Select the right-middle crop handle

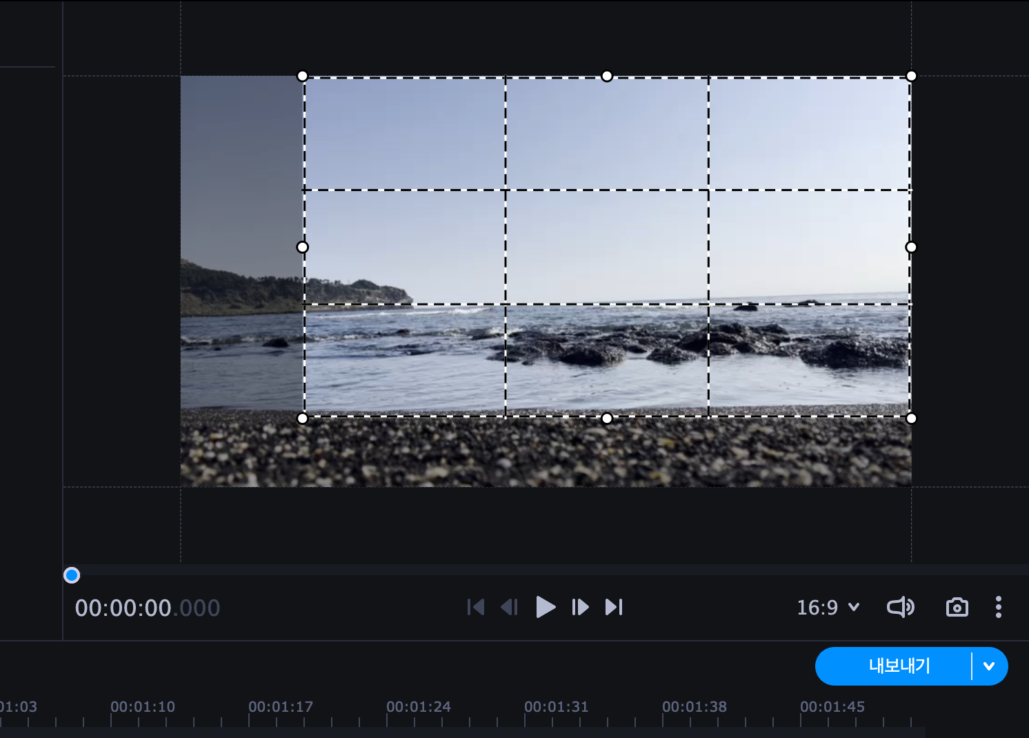[x=911, y=247]
